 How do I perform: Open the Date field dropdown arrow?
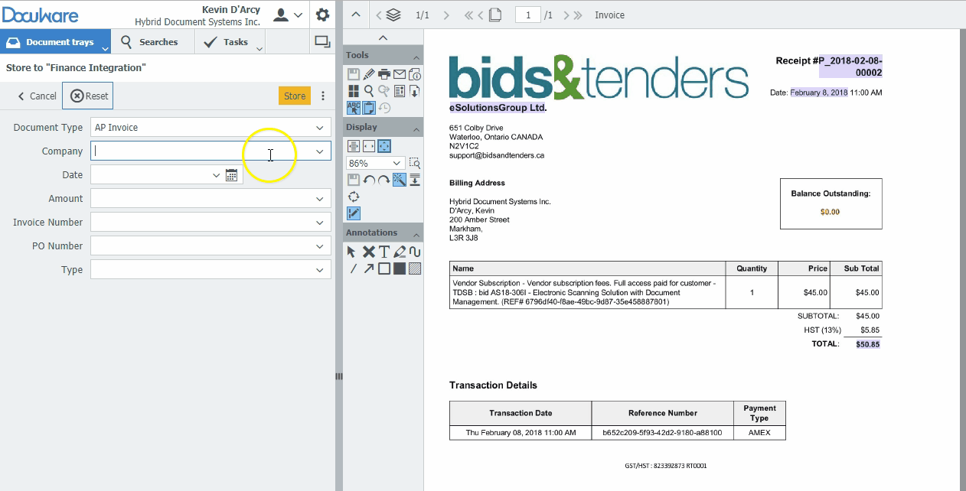pos(216,175)
